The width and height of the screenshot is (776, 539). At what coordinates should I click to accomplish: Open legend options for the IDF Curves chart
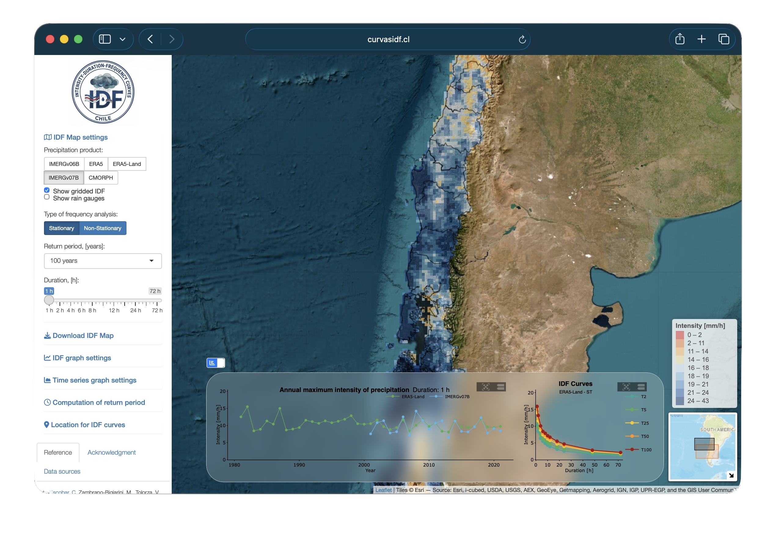(641, 386)
